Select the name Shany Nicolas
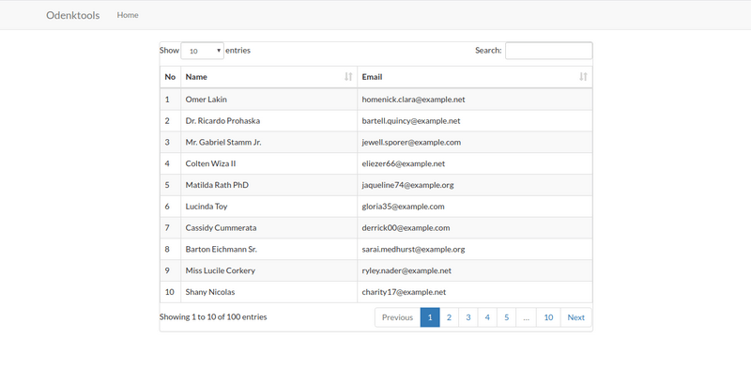This screenshot has height=369, width=751. pos(210,292)
